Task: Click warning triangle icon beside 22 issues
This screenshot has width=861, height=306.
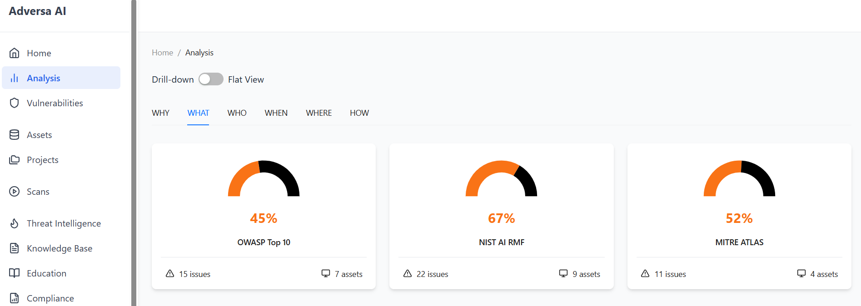Action: pyautogui.click(x=408, y=273)
